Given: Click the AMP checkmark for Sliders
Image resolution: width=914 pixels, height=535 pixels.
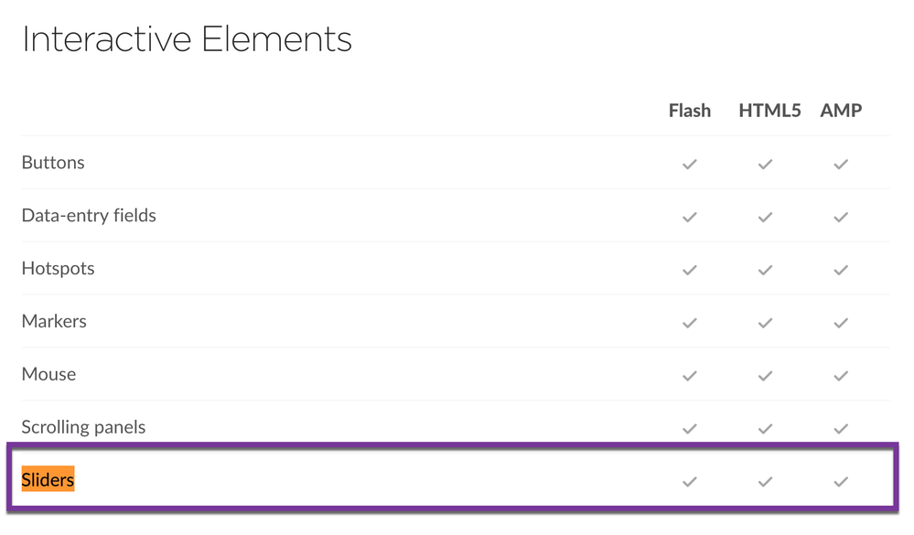Looking at the screenshot, I should click(841, 481).
